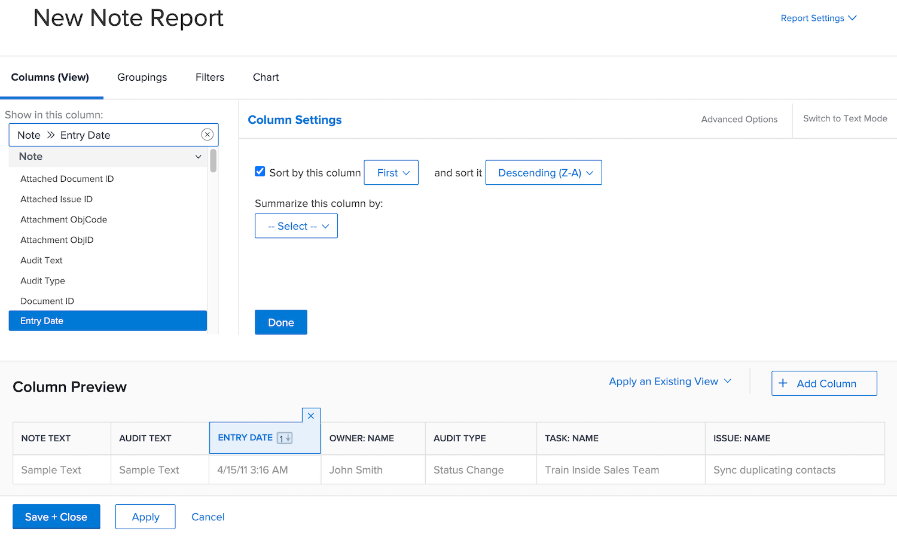Remove Entry Date column from the preview
The image size is (897, 537).
[310, 415]
